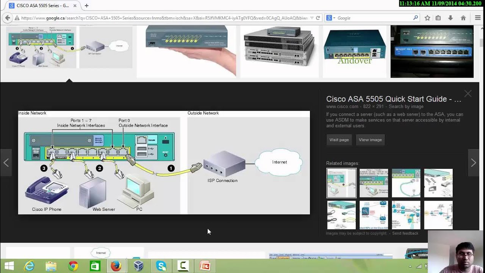Select first related image of ASA network diagram
The width and height of the screenshot is (485, 273).
[341, 183]
